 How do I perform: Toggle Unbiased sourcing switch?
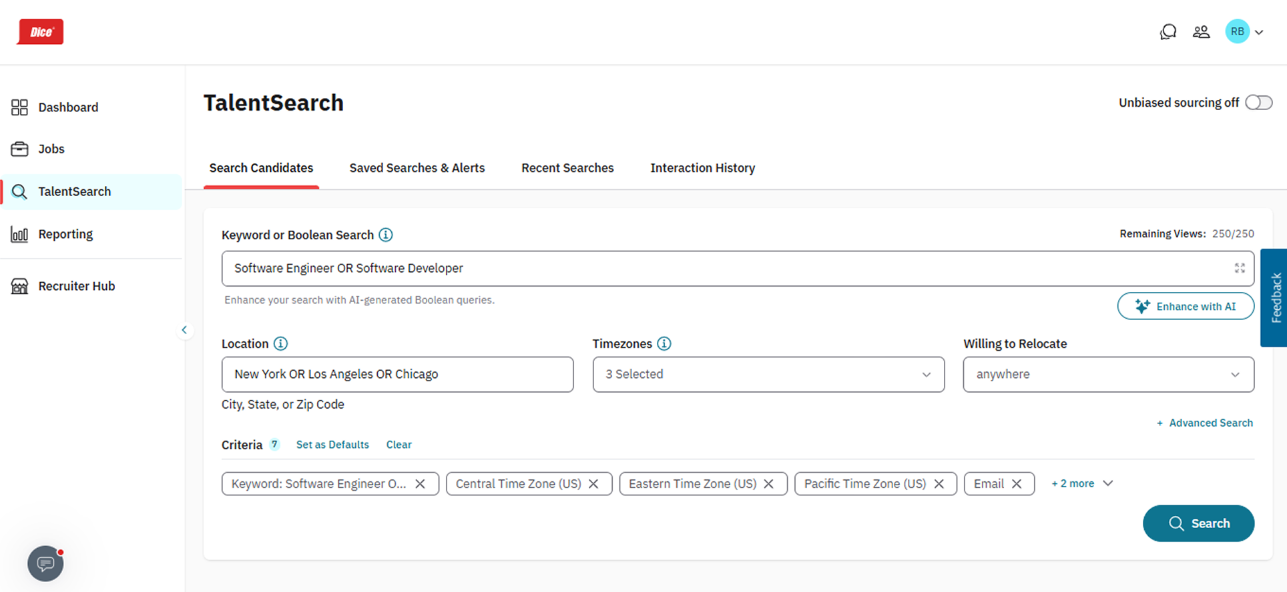tap(1259, 103)
